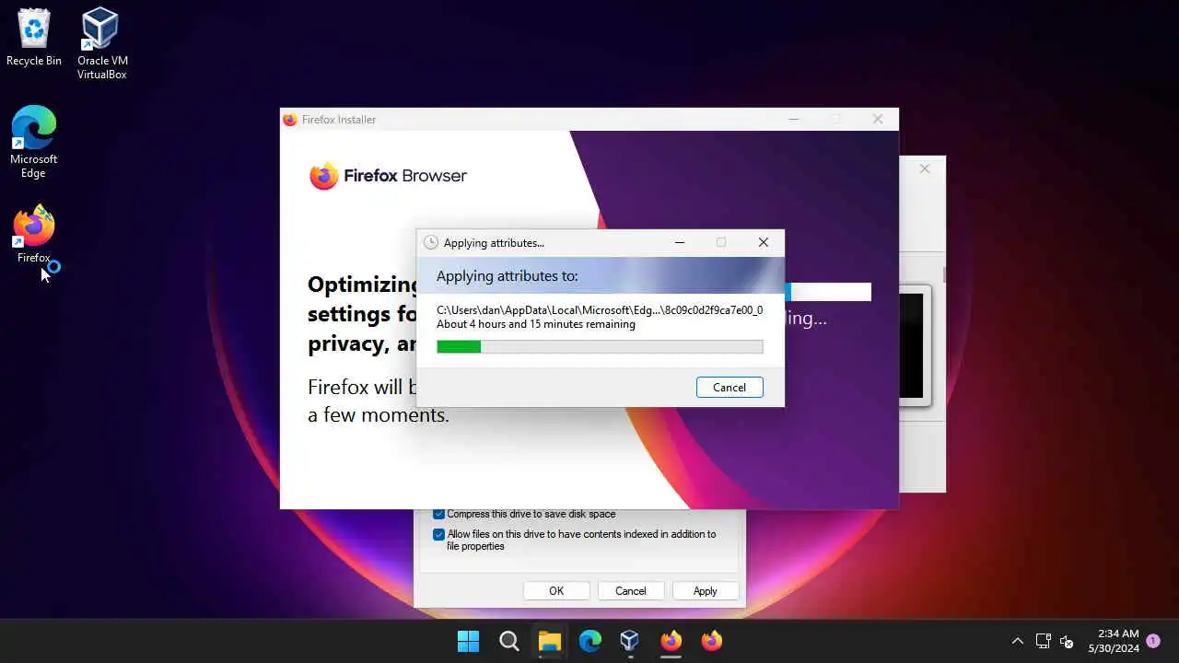
Task: Click the clock icon in Applying attributes title
Action: (430, 243)
